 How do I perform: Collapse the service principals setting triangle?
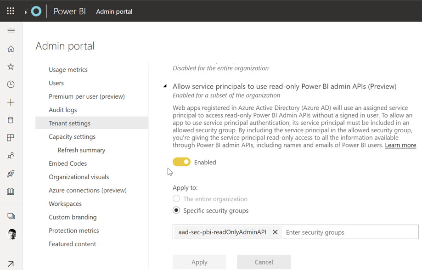tap(165, 86)
